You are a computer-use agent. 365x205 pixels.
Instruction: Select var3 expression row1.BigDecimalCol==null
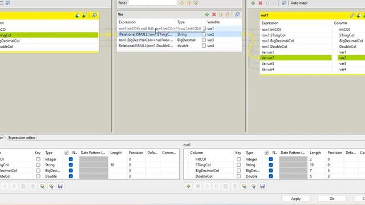click(147, 40)
